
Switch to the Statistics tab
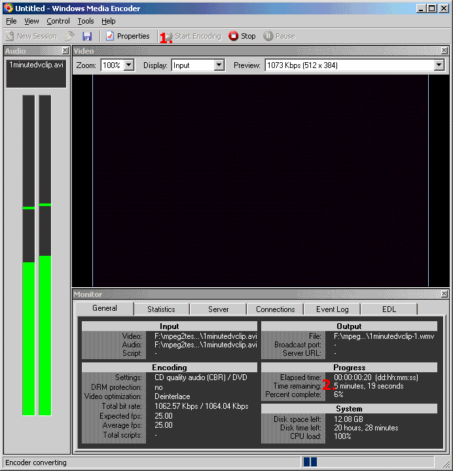[162, 309]
